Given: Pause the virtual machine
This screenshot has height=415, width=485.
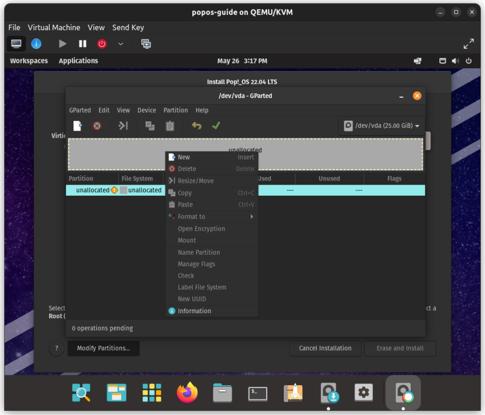Looking at the screenshot, I should (82, 44).
